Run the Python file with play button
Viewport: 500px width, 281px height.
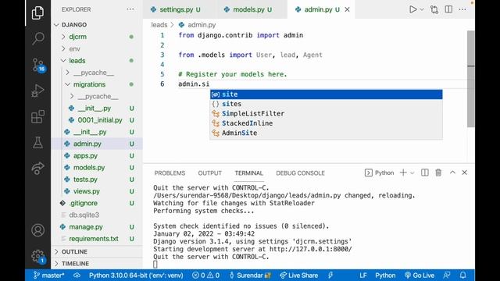click(413, 9)
